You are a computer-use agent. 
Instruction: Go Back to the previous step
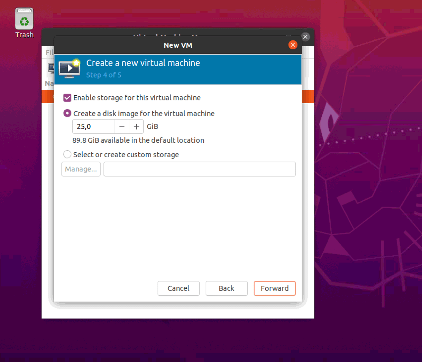[x=227, y=288]
